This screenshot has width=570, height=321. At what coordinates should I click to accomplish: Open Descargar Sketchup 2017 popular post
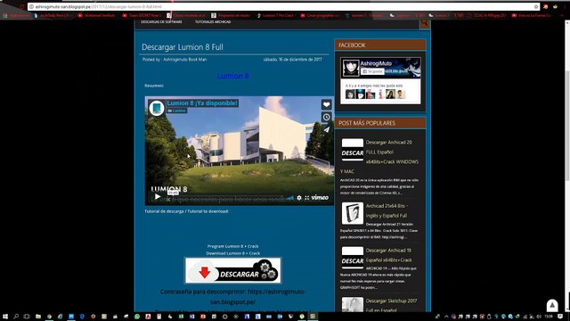(391, 305)
